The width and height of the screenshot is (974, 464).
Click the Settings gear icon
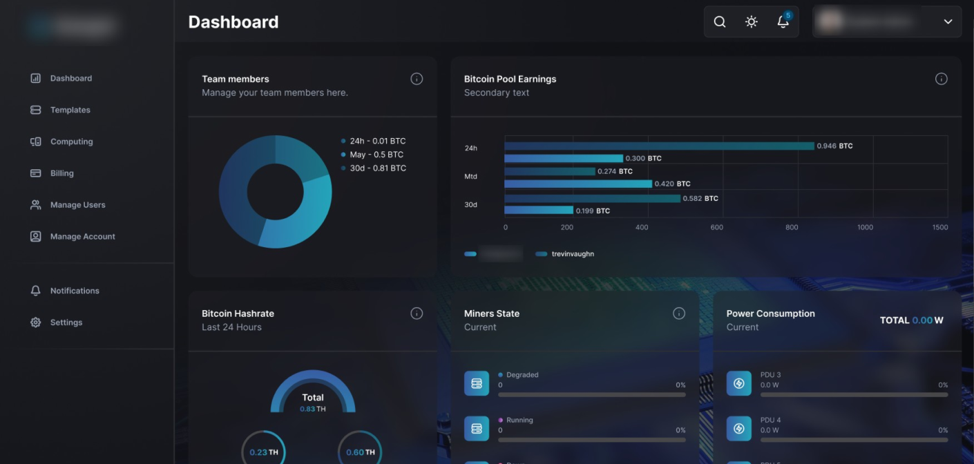(x=36, y=322)
